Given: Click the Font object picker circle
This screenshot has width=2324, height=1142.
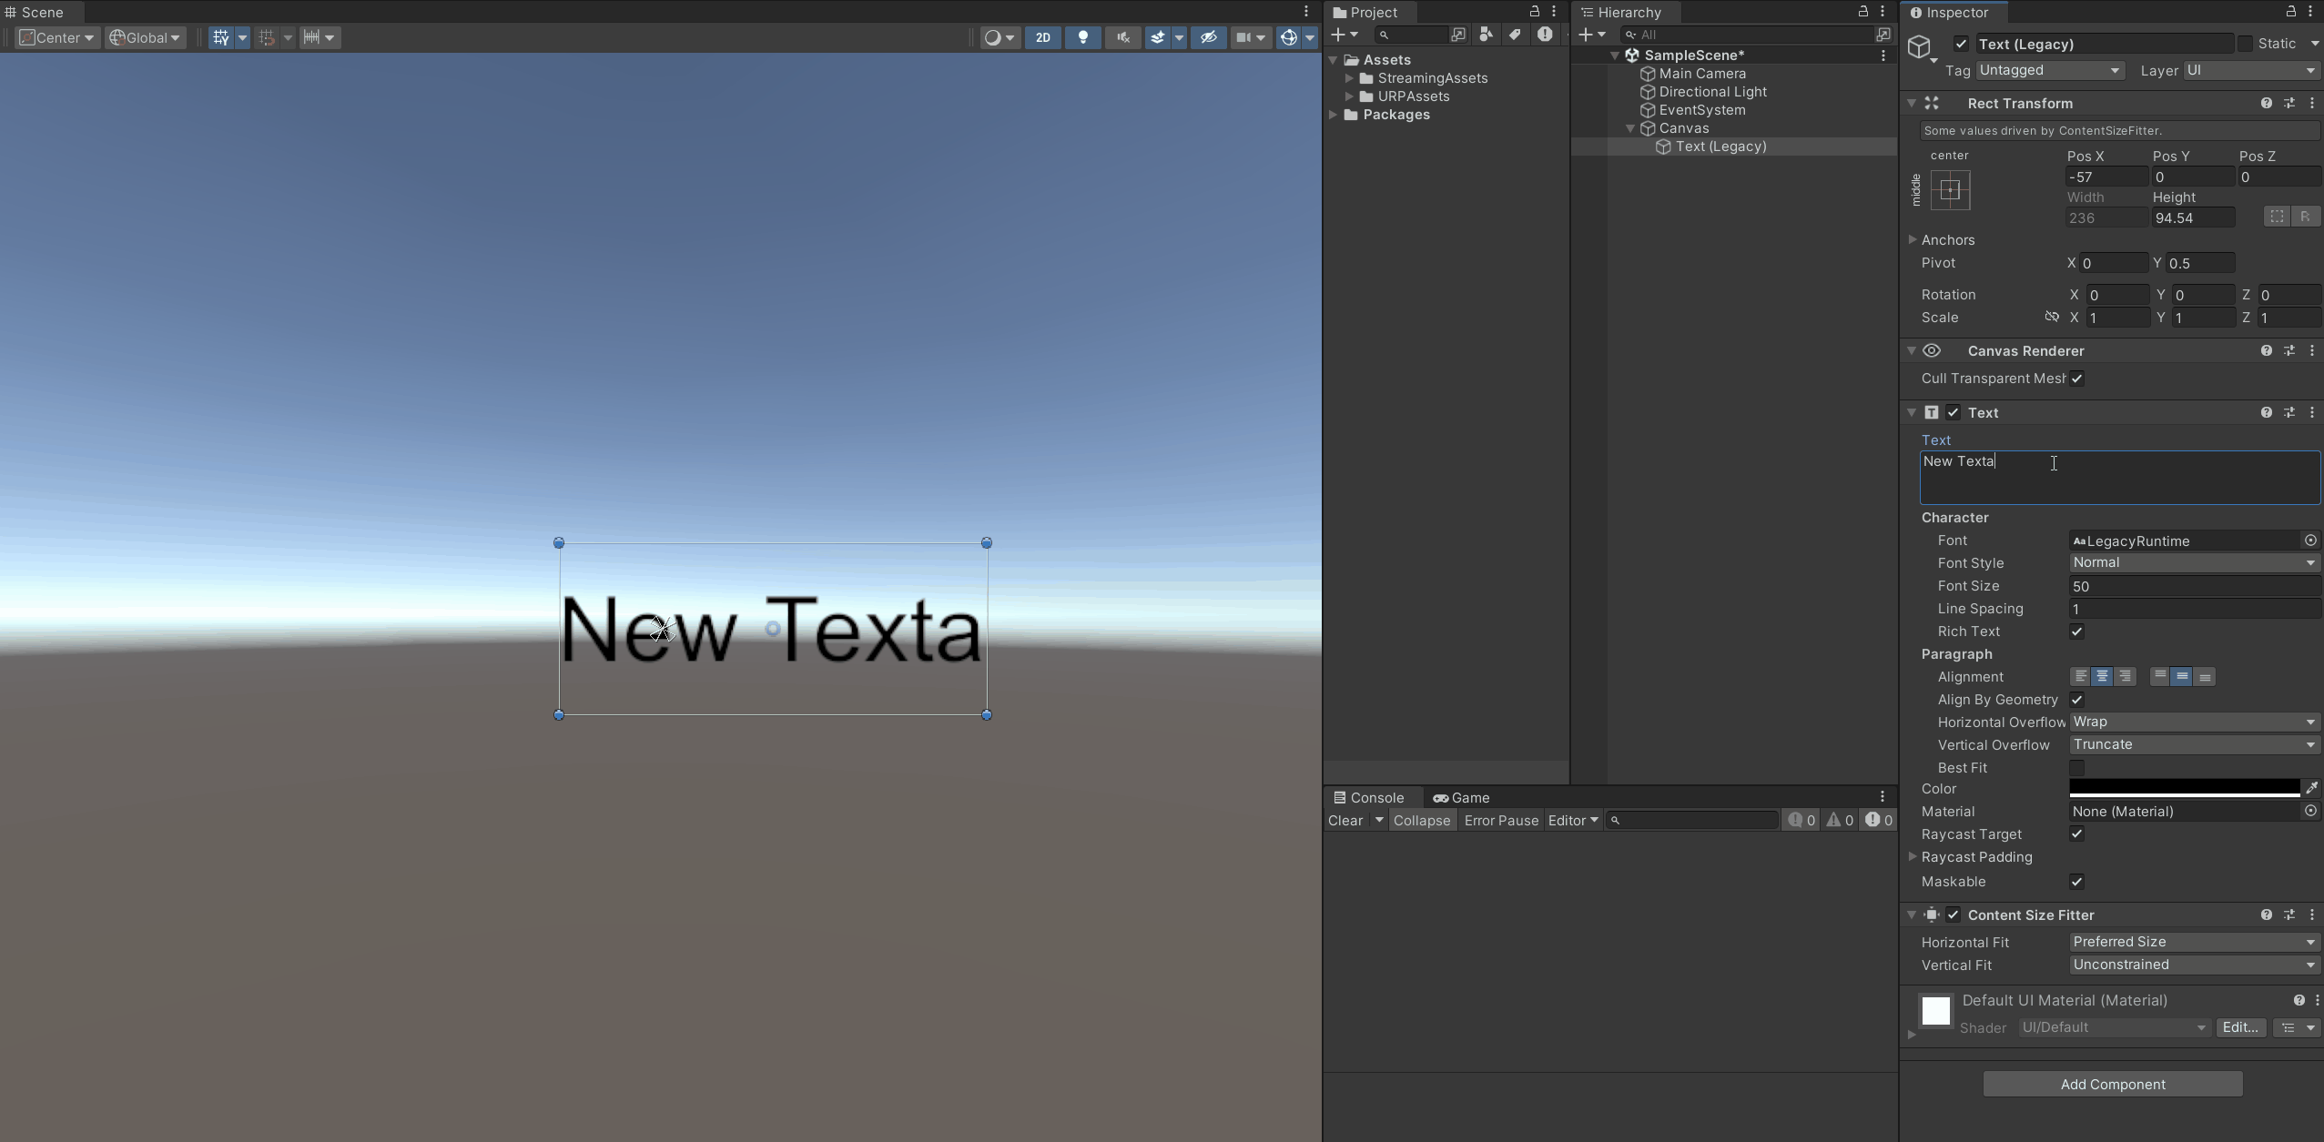Looking at the screenshot, I should pos(2310,541).
